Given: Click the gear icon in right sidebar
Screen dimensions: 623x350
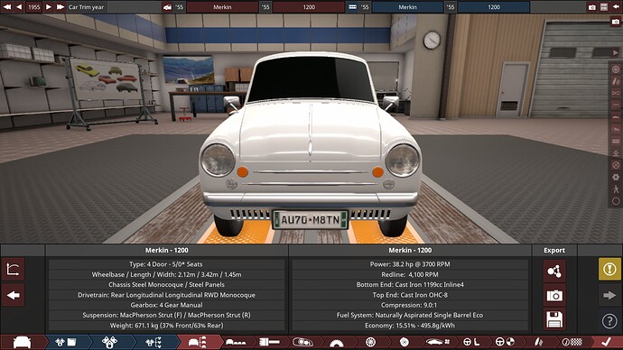Looking at the screenshot, I should [x=616, y=177].
